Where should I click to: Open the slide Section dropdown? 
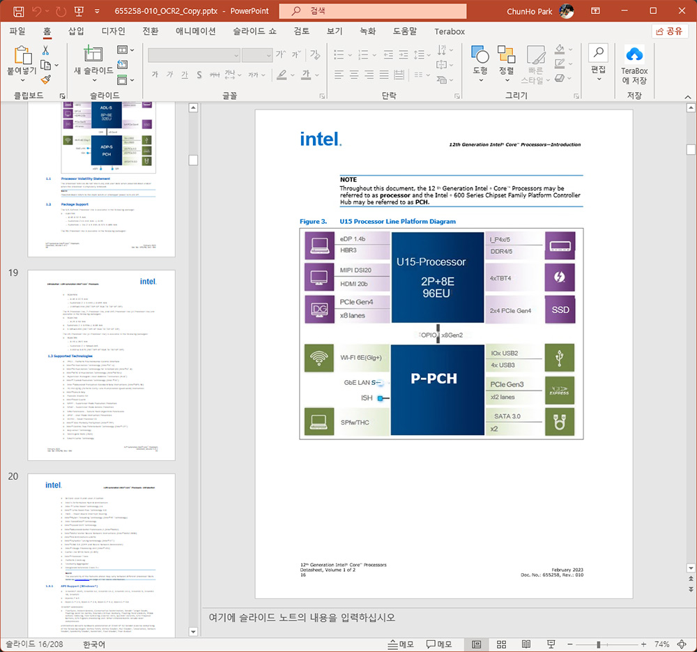(x=125, y=80)
